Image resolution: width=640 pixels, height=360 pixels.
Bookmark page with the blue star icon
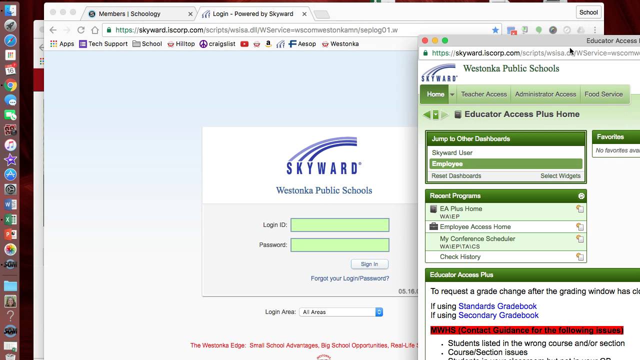(495, 30)
